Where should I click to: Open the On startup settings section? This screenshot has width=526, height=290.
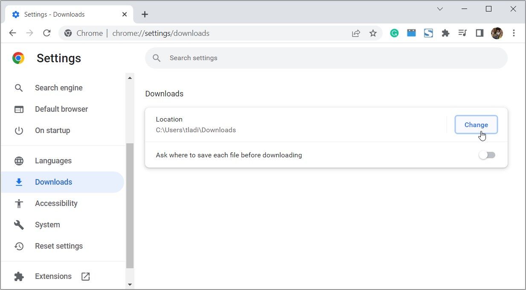click(52, 130)
